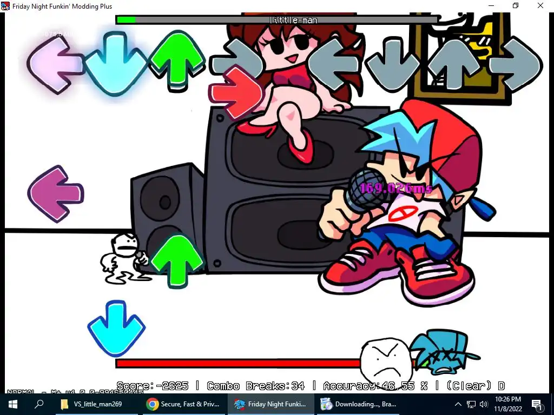This screenshot has width=554, height=415.
Task: Open the network status tray icon
Action: pyautogui.click(x=471, y=404)
